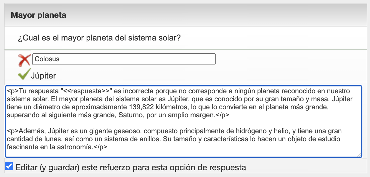Click the green checkmark beside Júpiter
The height and width of the screenshot is (177, 370).
[x=24, y=74]
